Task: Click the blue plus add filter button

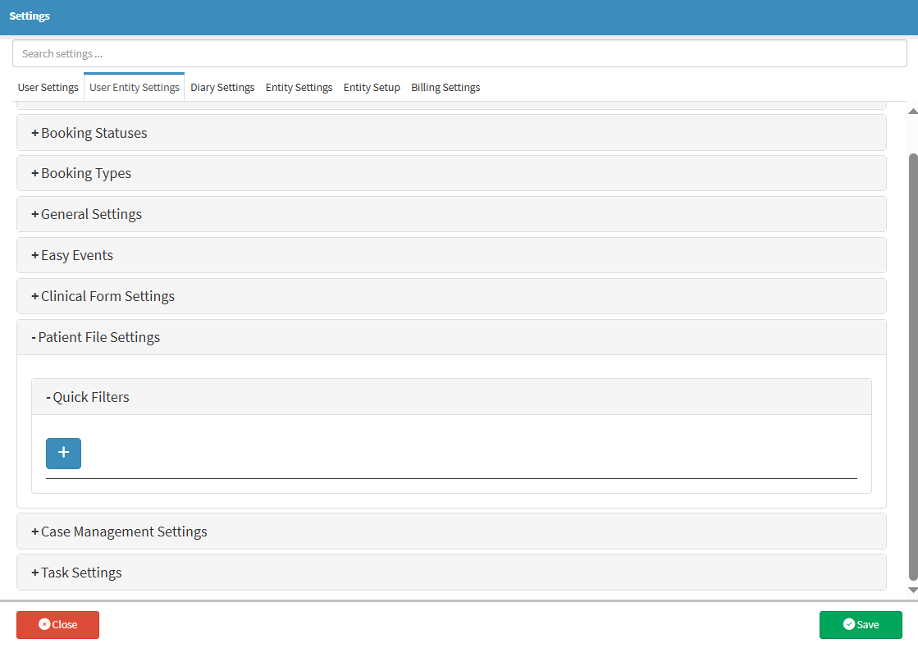Action: pyautogui.click(x=63, y=454)
